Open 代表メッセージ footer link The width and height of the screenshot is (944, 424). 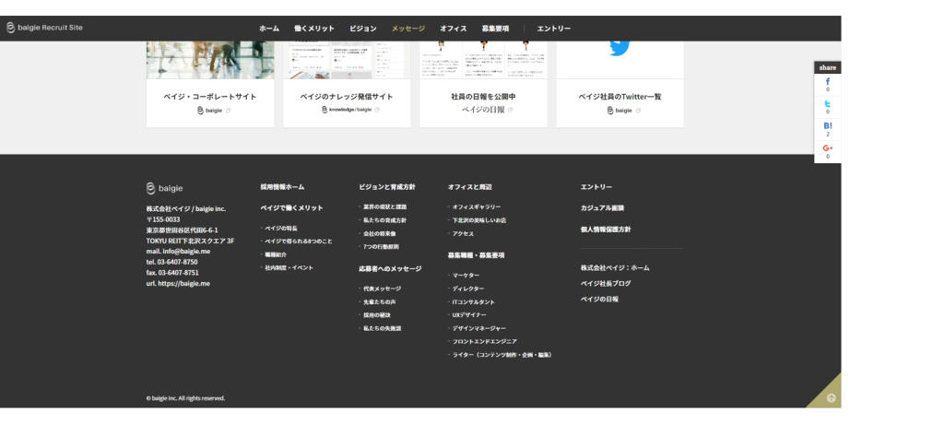click(x=383, y=289)
